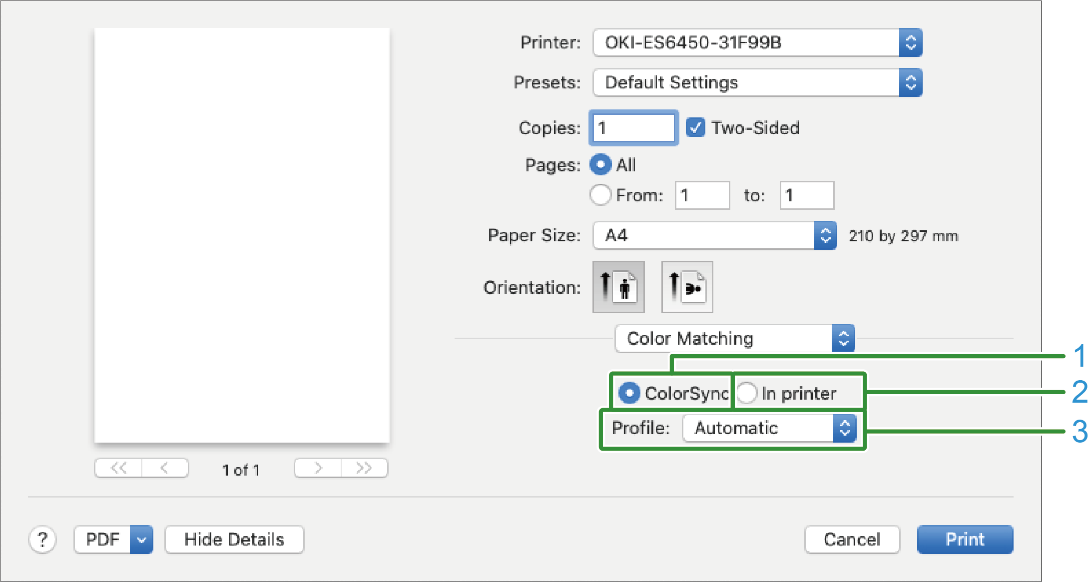Click Hide Details button
The image size is (1089, 582).
click(234, 540)
